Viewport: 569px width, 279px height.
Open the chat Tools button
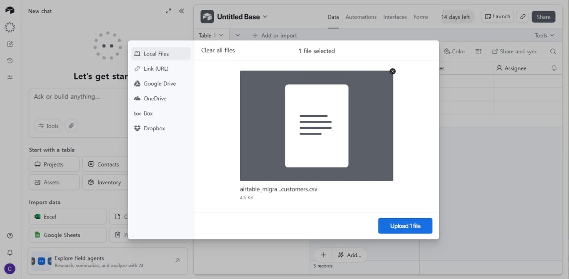(x=48, y=126)
